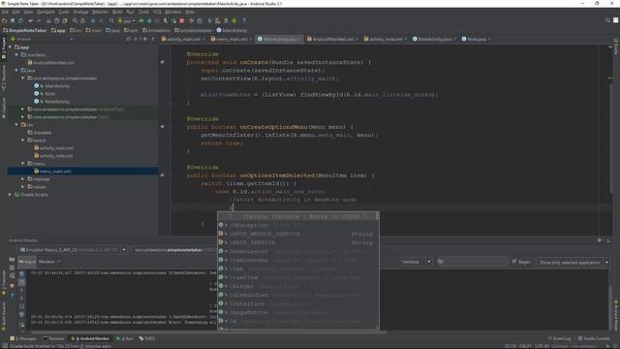Screen dimensions: 620x349
Task: Choose ImageButton from autocomplete popup
Action: point(298,312)
